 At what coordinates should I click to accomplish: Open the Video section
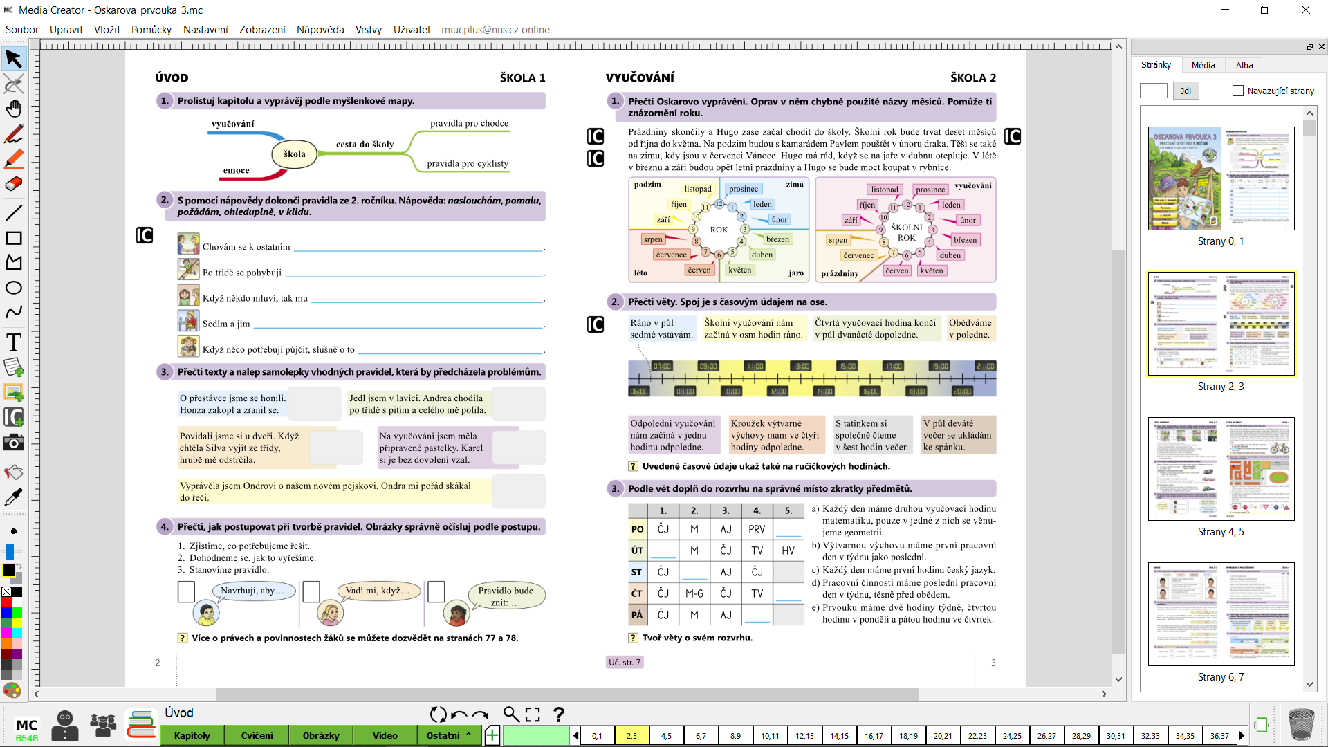385,735
